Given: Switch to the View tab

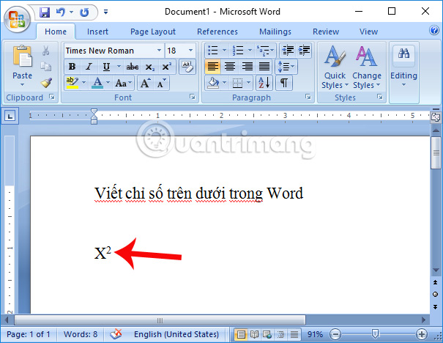Looking at the screenshot, I should pyautogui.click(x=368, y=32).
